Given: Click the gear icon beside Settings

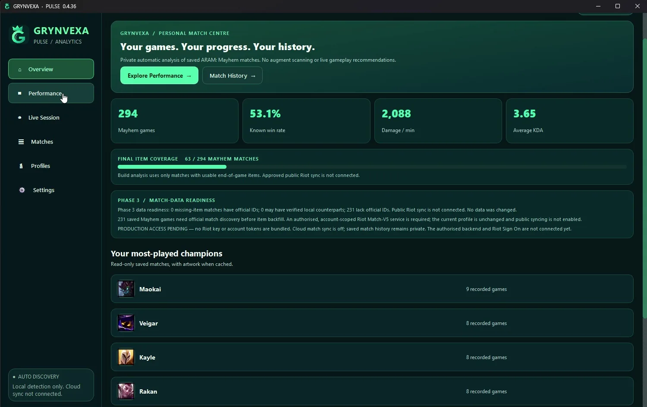Looking at the screenshot, I should point(22,190).
